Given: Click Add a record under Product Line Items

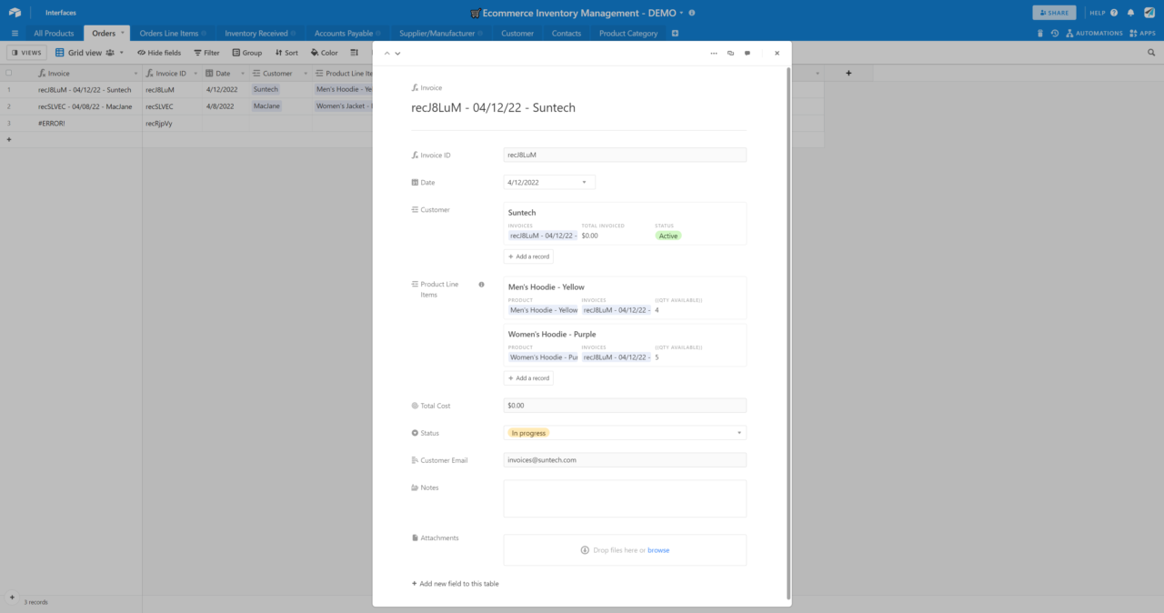Looking at the screenshot, I should click(528, 377).
